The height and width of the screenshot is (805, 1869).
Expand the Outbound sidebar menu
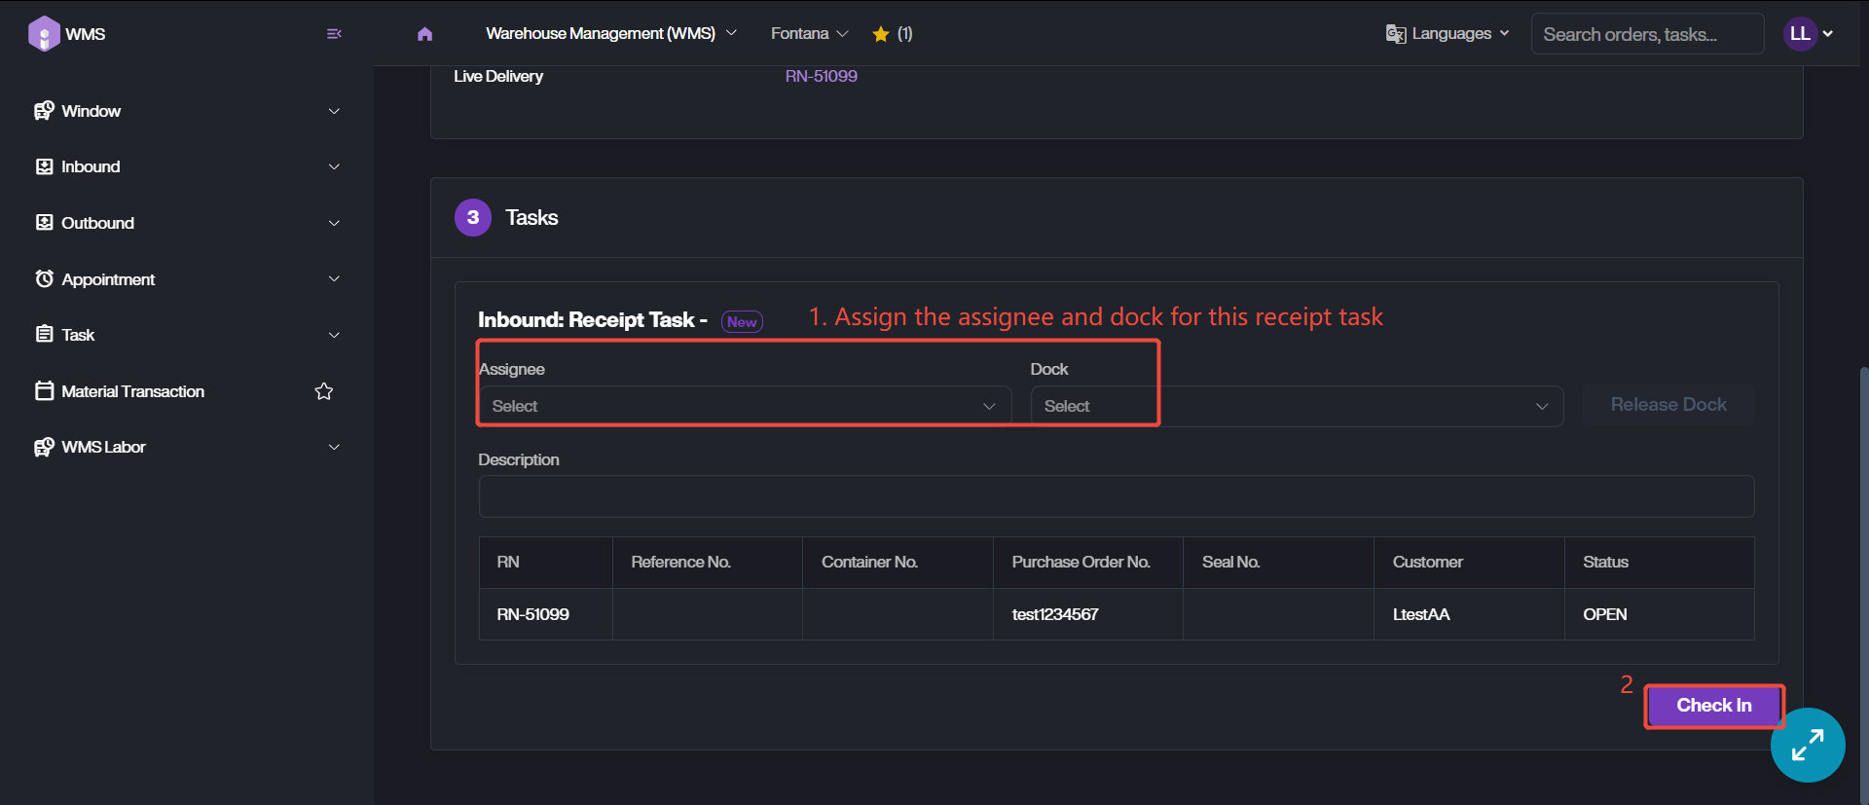click(185, 223)
